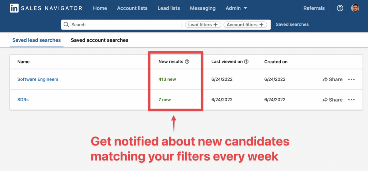
Task: Click the LinkedIn Sales Navigator logo
Action: point(46,8)
